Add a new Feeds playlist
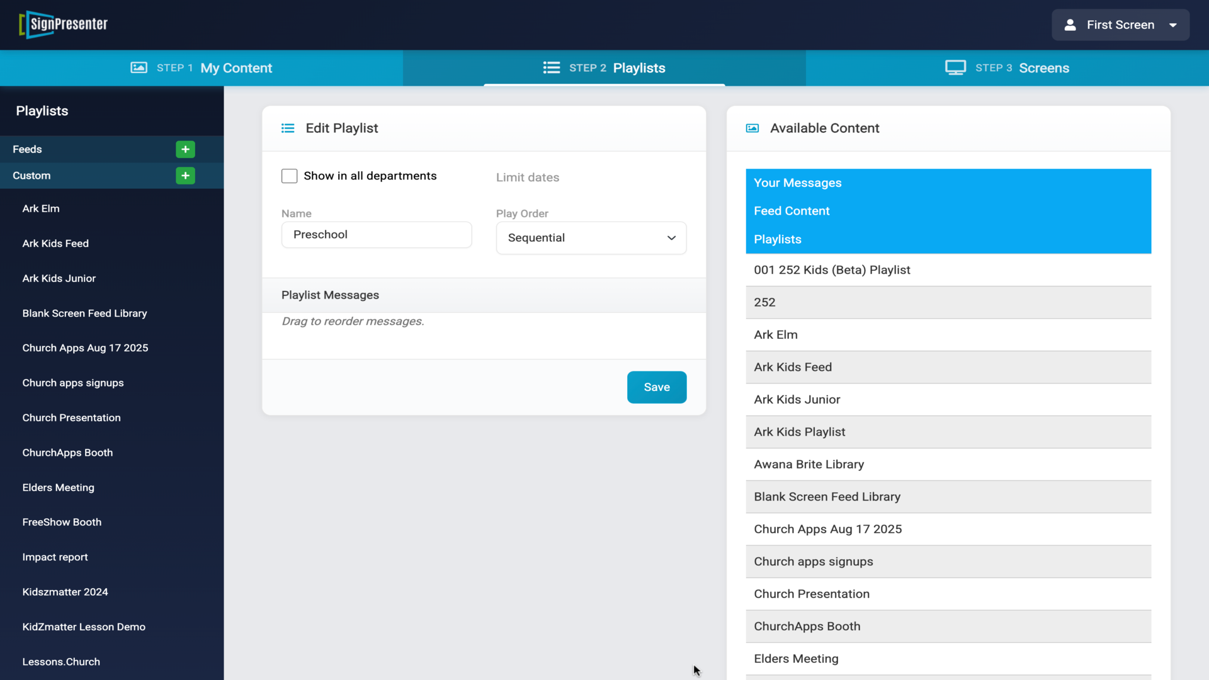1209x680 pixels. pyautogui.click(x=185, y=149)
